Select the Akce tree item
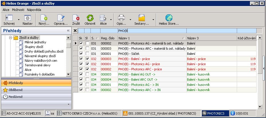The image size is (266, 118). (28, 70)
